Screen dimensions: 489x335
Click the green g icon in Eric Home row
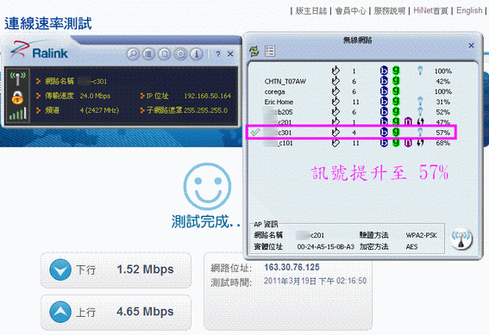click(396, 102)
